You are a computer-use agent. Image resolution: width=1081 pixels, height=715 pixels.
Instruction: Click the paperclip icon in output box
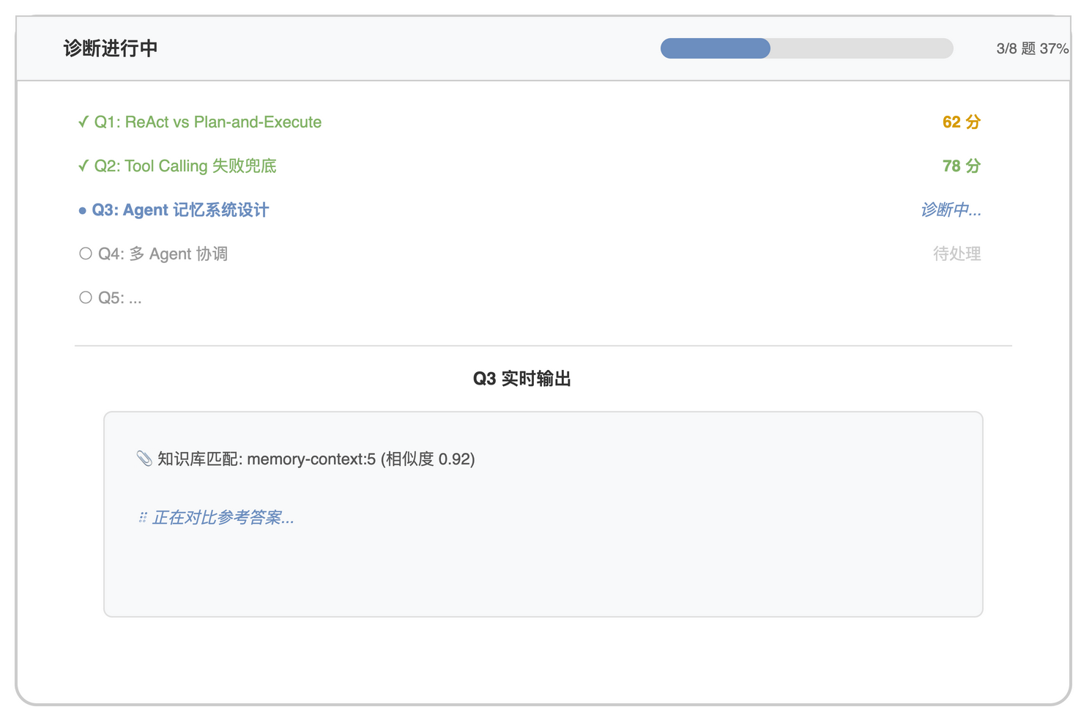144,459
